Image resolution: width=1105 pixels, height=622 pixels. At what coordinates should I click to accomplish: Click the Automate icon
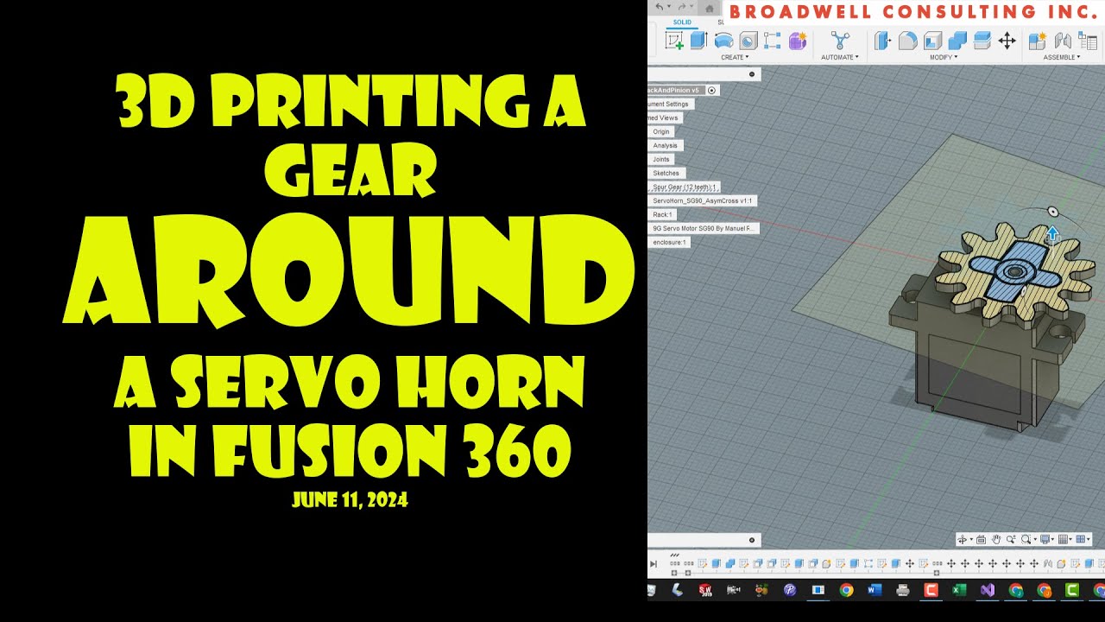click(840, 41)
